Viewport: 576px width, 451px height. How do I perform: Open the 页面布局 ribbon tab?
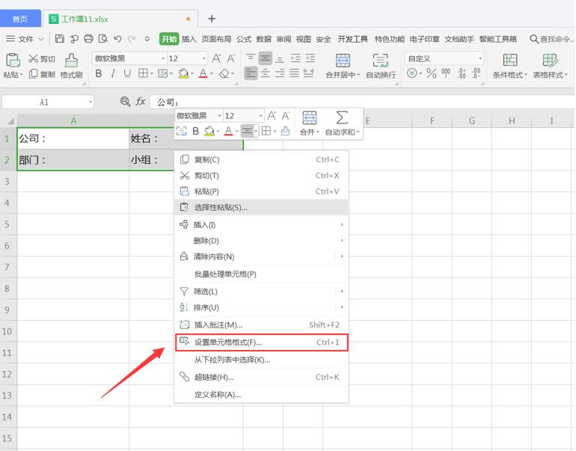click(216, 39)
